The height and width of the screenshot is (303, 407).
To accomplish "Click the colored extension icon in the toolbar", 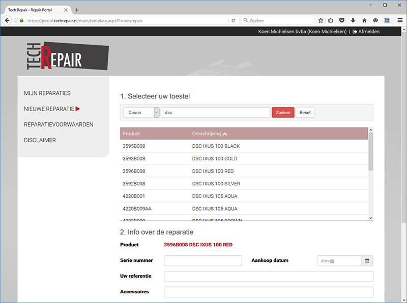I will pos(387,20).
